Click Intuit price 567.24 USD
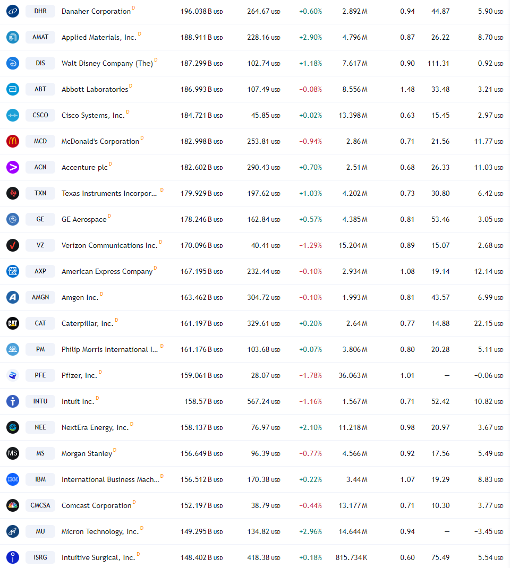 (x=264, y=402)
